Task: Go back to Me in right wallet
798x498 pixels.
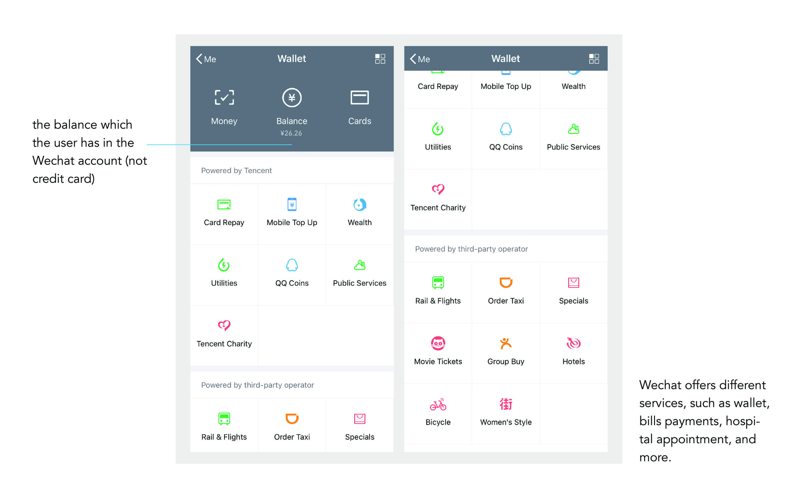Action: pyautogui.click(x=420, y=59)
